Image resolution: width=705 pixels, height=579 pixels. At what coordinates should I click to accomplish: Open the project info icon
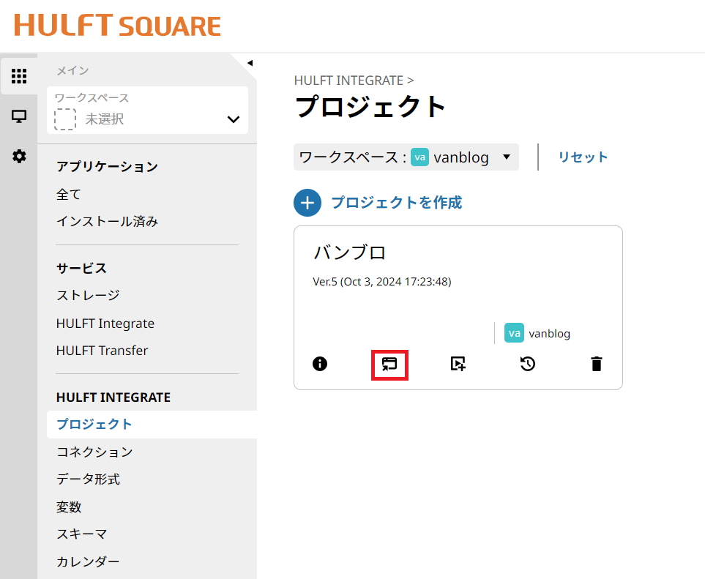[319, 364]
